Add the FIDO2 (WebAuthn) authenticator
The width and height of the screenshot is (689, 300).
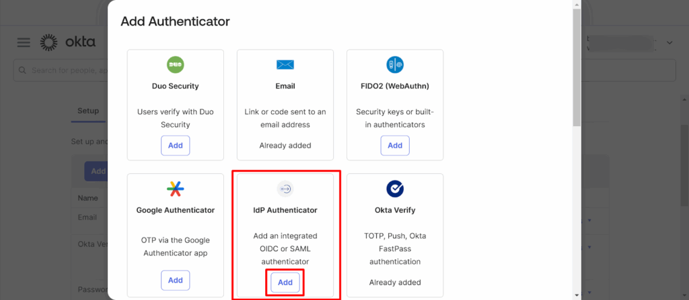point(395,146)
